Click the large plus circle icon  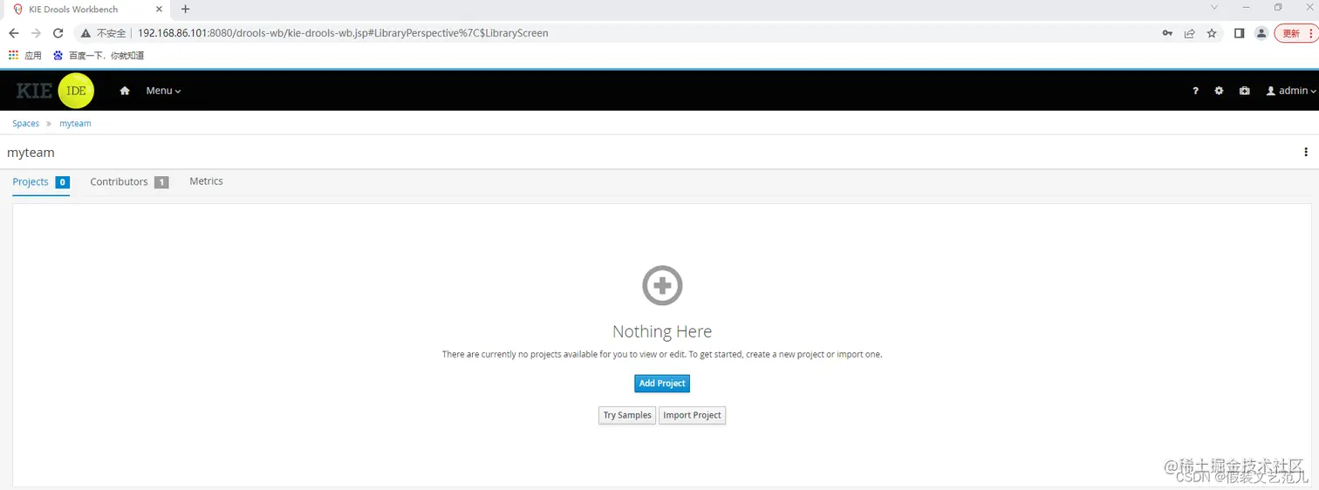click(662, 285)
